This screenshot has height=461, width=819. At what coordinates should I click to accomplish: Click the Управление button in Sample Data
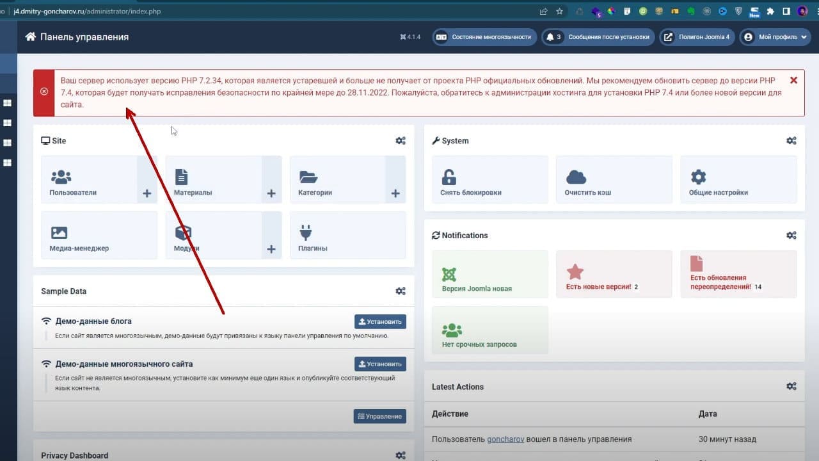point(380,416)
